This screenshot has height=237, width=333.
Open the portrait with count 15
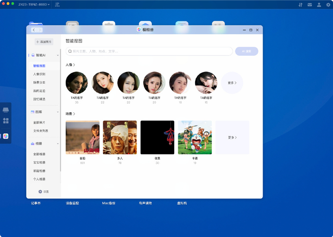206,83
